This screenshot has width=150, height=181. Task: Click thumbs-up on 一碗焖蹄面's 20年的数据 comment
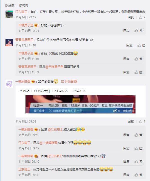click(x=142, y=122)
